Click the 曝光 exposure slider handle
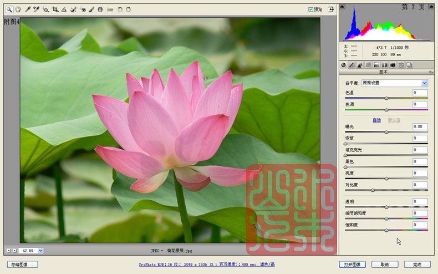Viewport: 438px width, 274px height. click(386, 132)
